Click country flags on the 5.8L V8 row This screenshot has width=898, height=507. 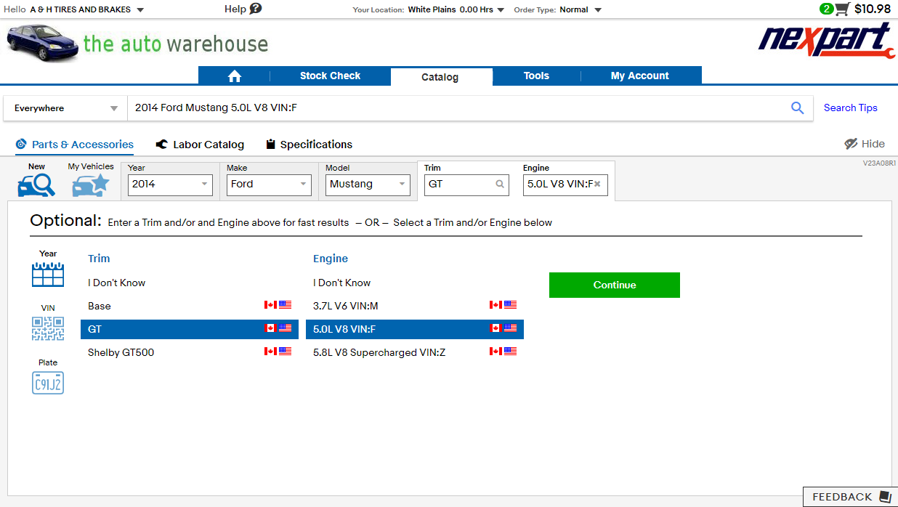(x=503, y=352)
